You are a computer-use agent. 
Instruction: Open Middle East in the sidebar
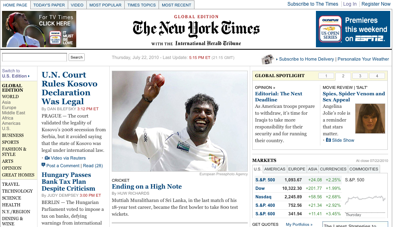coord(14,113)
